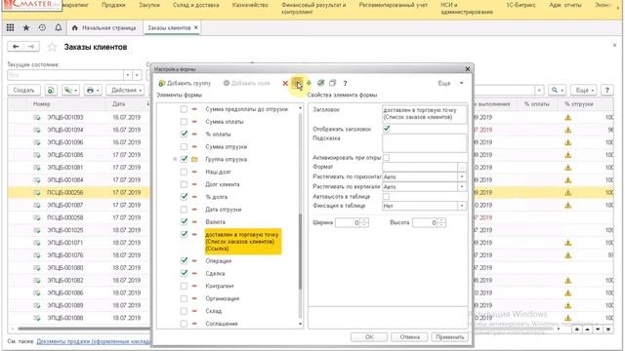Click the home icon of Начальная страница
Screen dimensions: 625x351
pos(74,28)
